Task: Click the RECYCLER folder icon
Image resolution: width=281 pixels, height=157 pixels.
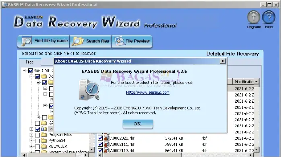Action: (44, 146)
